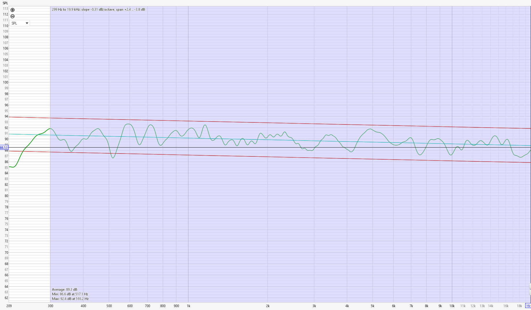Click the 100 dB label on SPL axis

coord(5,82)
